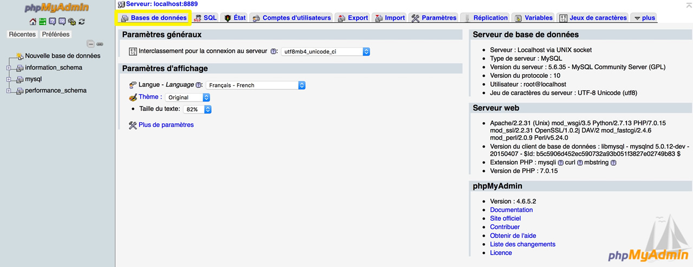Image resolution: width=693 pixels, height=267 pixels.
Task: Open the Bases de données tab
Action: point(154,18)
